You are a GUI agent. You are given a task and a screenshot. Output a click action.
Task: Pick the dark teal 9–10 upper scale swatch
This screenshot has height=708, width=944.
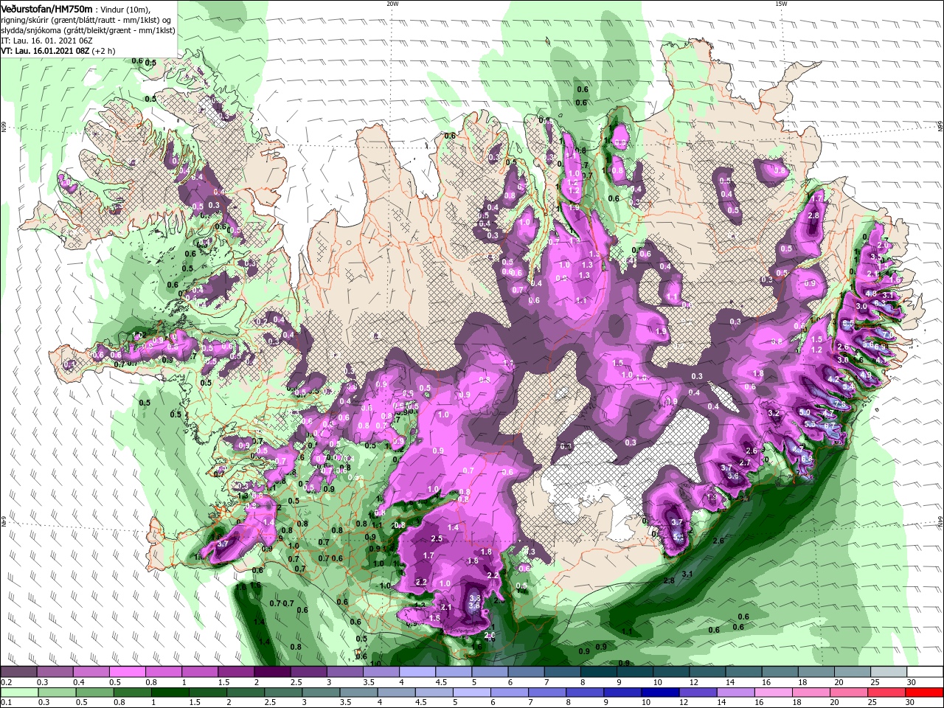click(635, 672)
